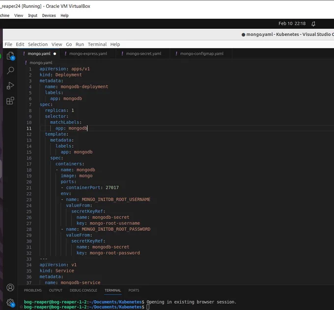Image resolution: width=334 pixels, height=310 pixels.
Task: Open VirtualBox View menu
Action: 19,16
